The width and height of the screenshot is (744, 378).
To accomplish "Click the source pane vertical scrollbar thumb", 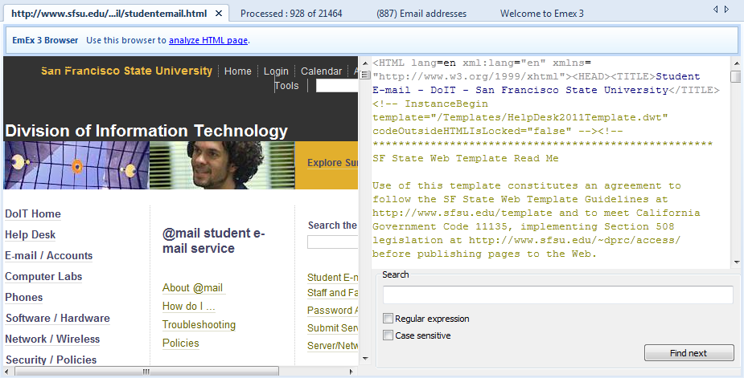I will tap(736, 77).
